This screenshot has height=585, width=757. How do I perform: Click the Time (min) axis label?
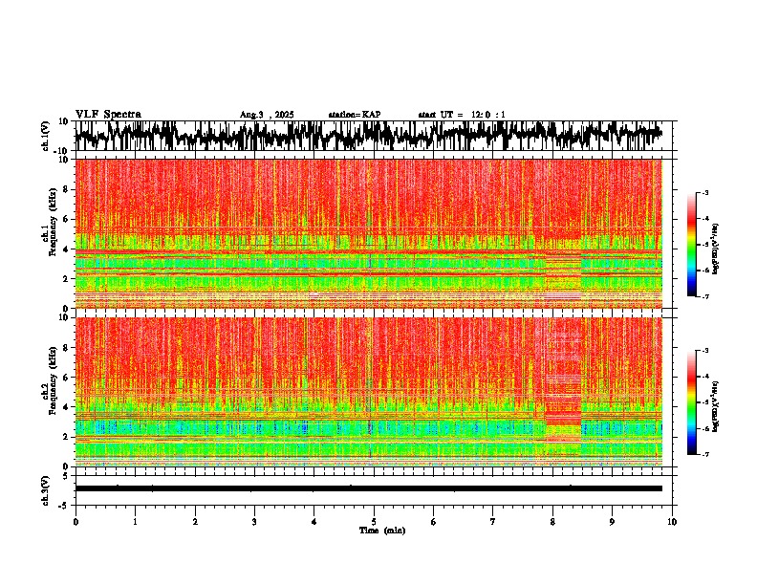[382, 531]
